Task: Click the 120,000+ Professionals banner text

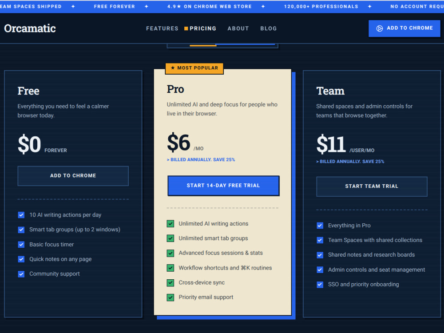Action: 321,7
